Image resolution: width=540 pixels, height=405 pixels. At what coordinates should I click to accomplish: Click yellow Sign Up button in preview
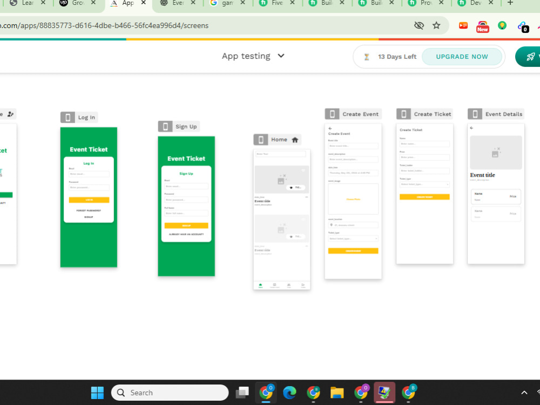point(186,226)
